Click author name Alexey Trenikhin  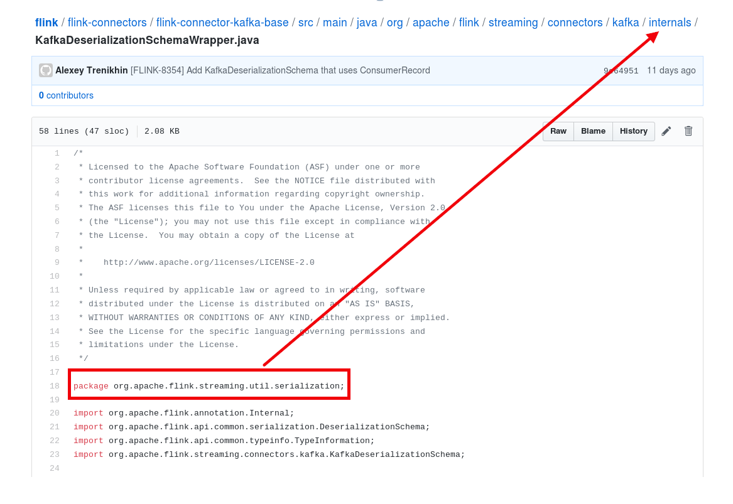92,70
